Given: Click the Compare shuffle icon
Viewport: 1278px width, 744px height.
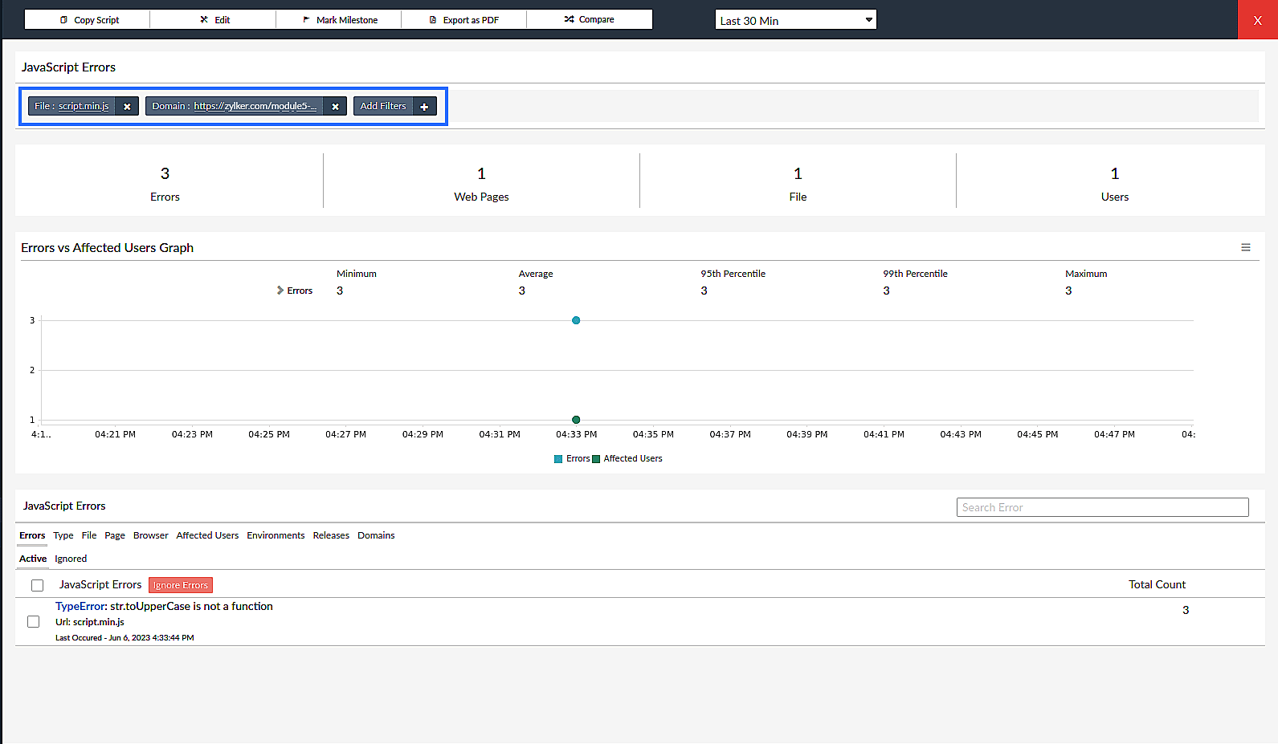Looking at the screenshot, I should pyautogui.click(x=569, y=20).
